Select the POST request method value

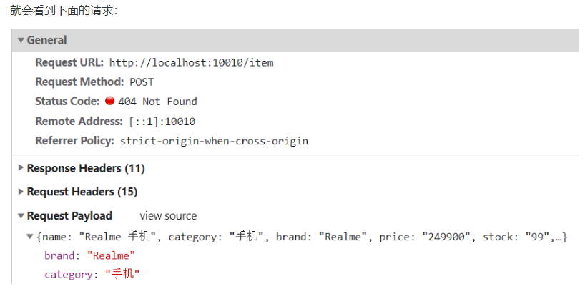(x=142, y=82)
